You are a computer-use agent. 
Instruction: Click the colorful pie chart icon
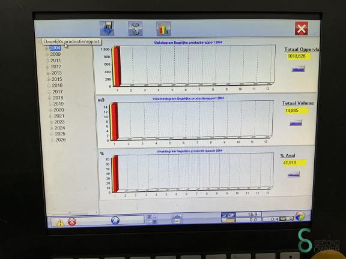click(x=300, y=216)
